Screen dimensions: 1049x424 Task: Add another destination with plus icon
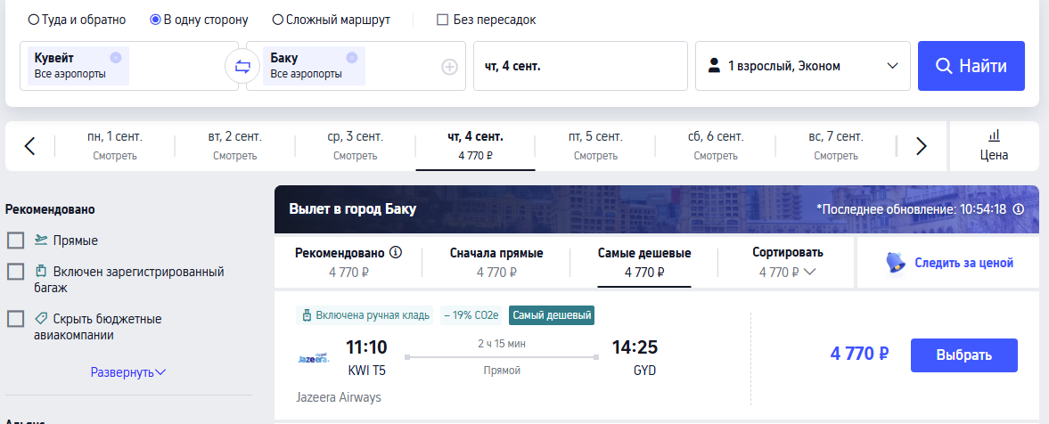click(449, 66)
